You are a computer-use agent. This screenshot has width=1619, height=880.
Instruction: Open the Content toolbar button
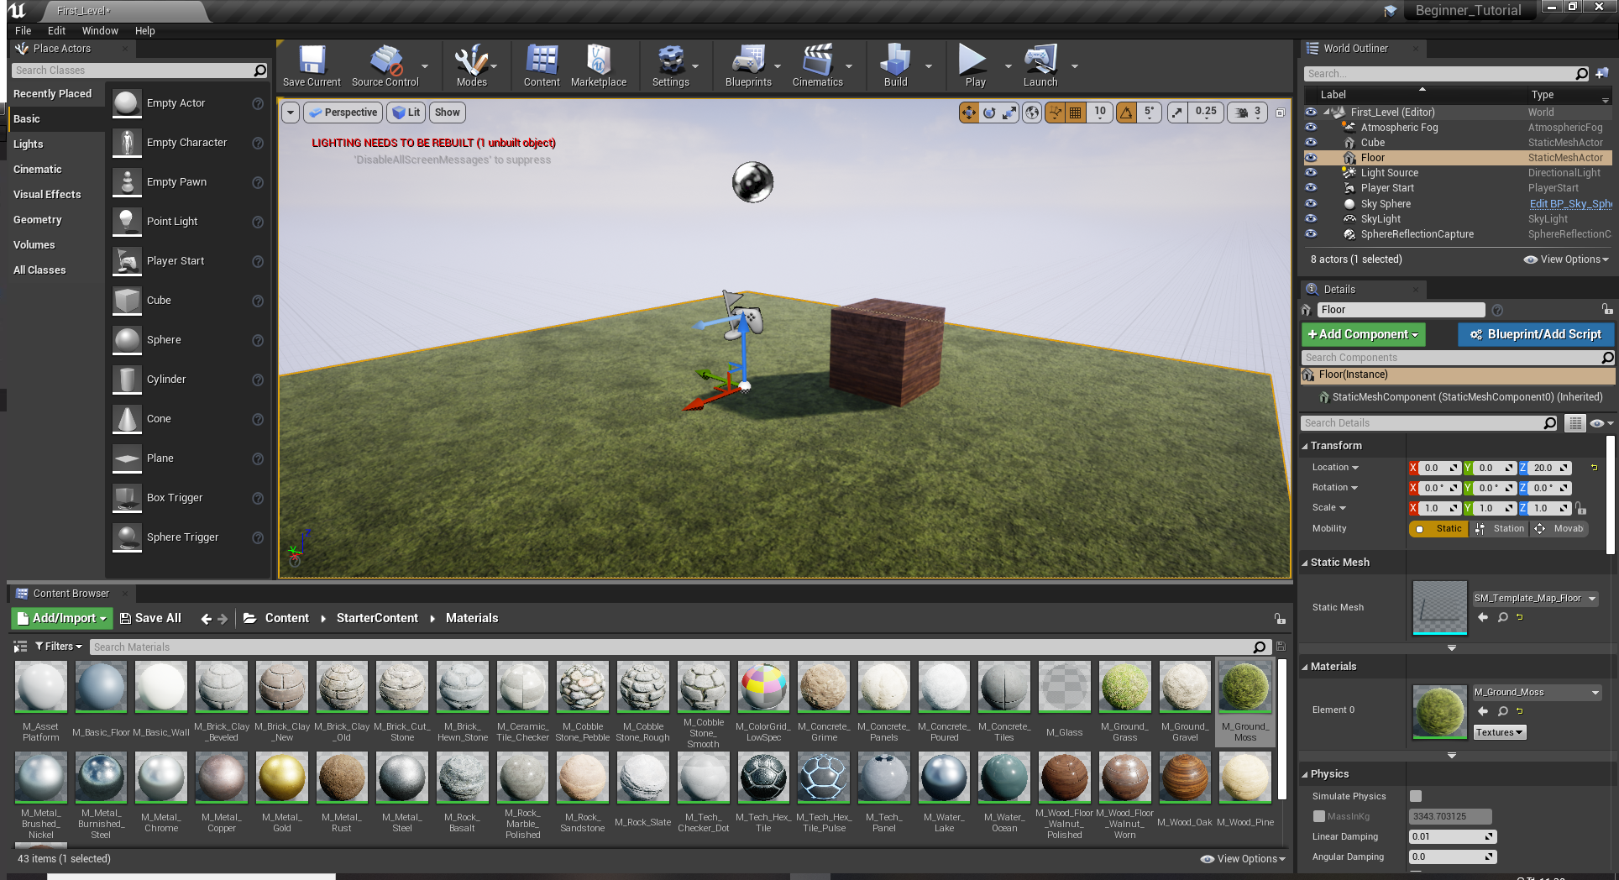(542, 65)
